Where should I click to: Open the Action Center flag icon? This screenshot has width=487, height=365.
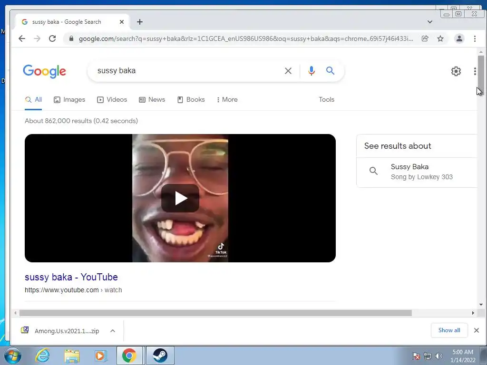click(x=416, y=355)
